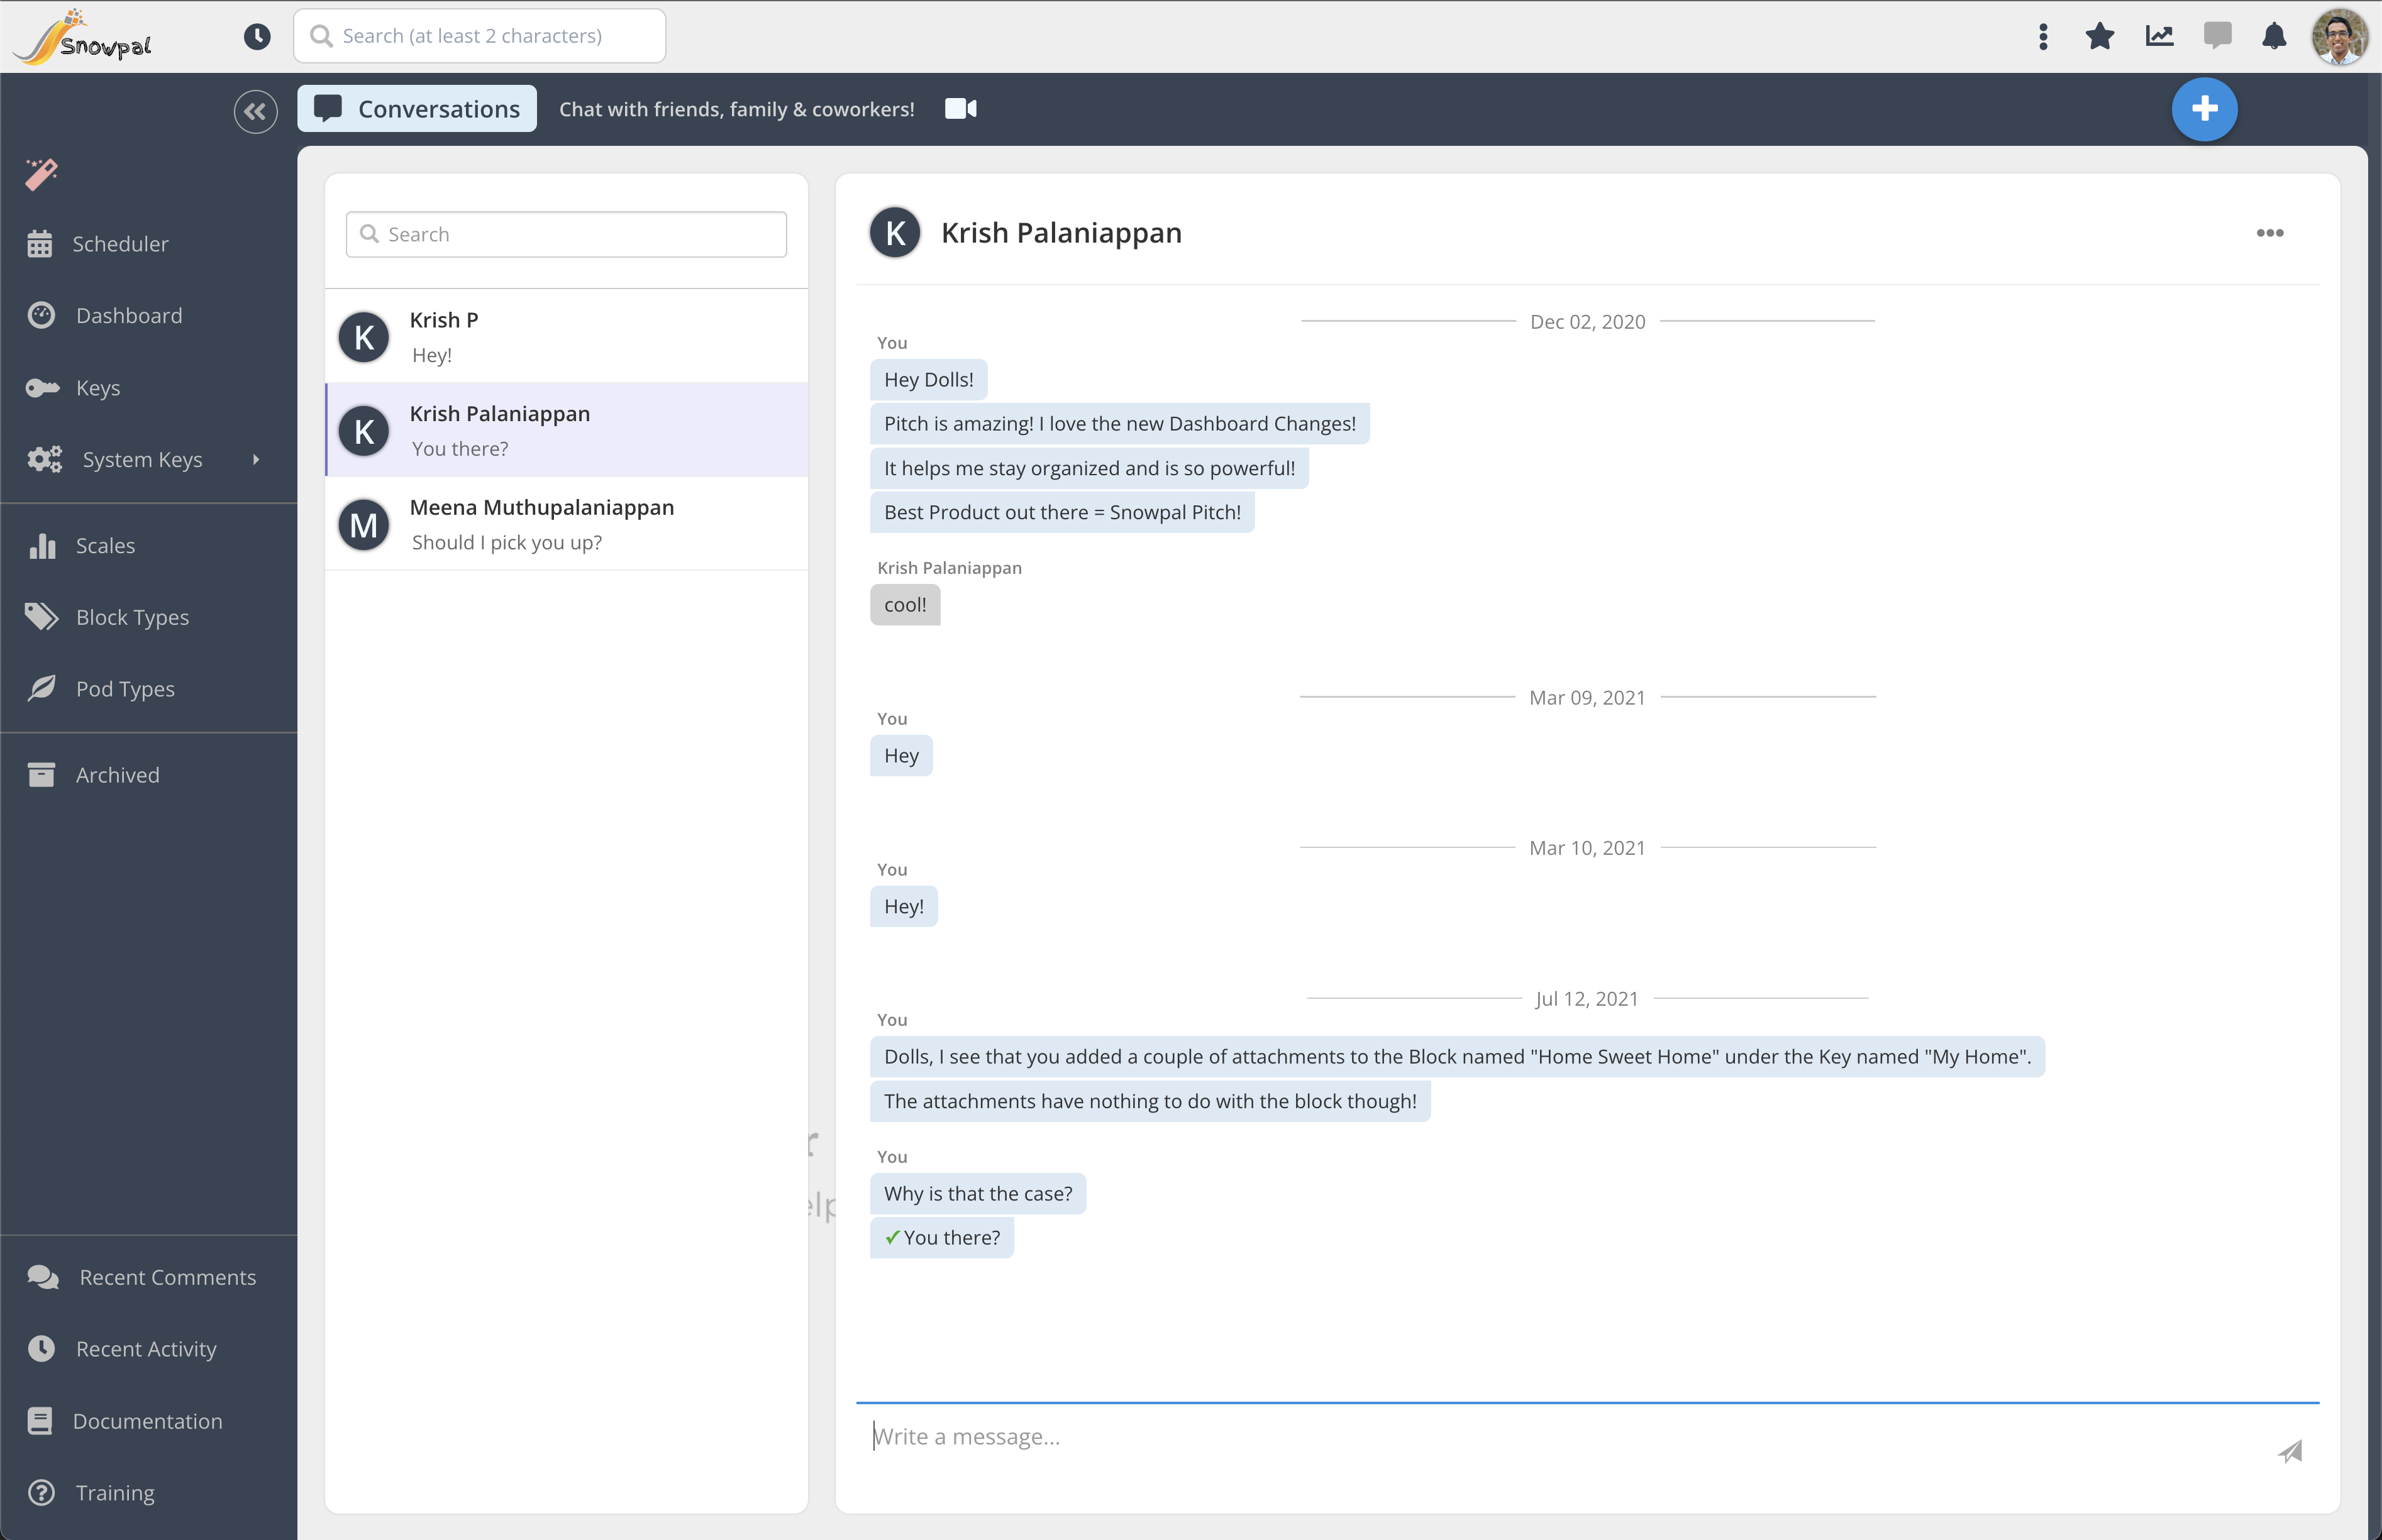Click the conversations Search field
Viewport: 2382px width, 1540px height.
566,234
